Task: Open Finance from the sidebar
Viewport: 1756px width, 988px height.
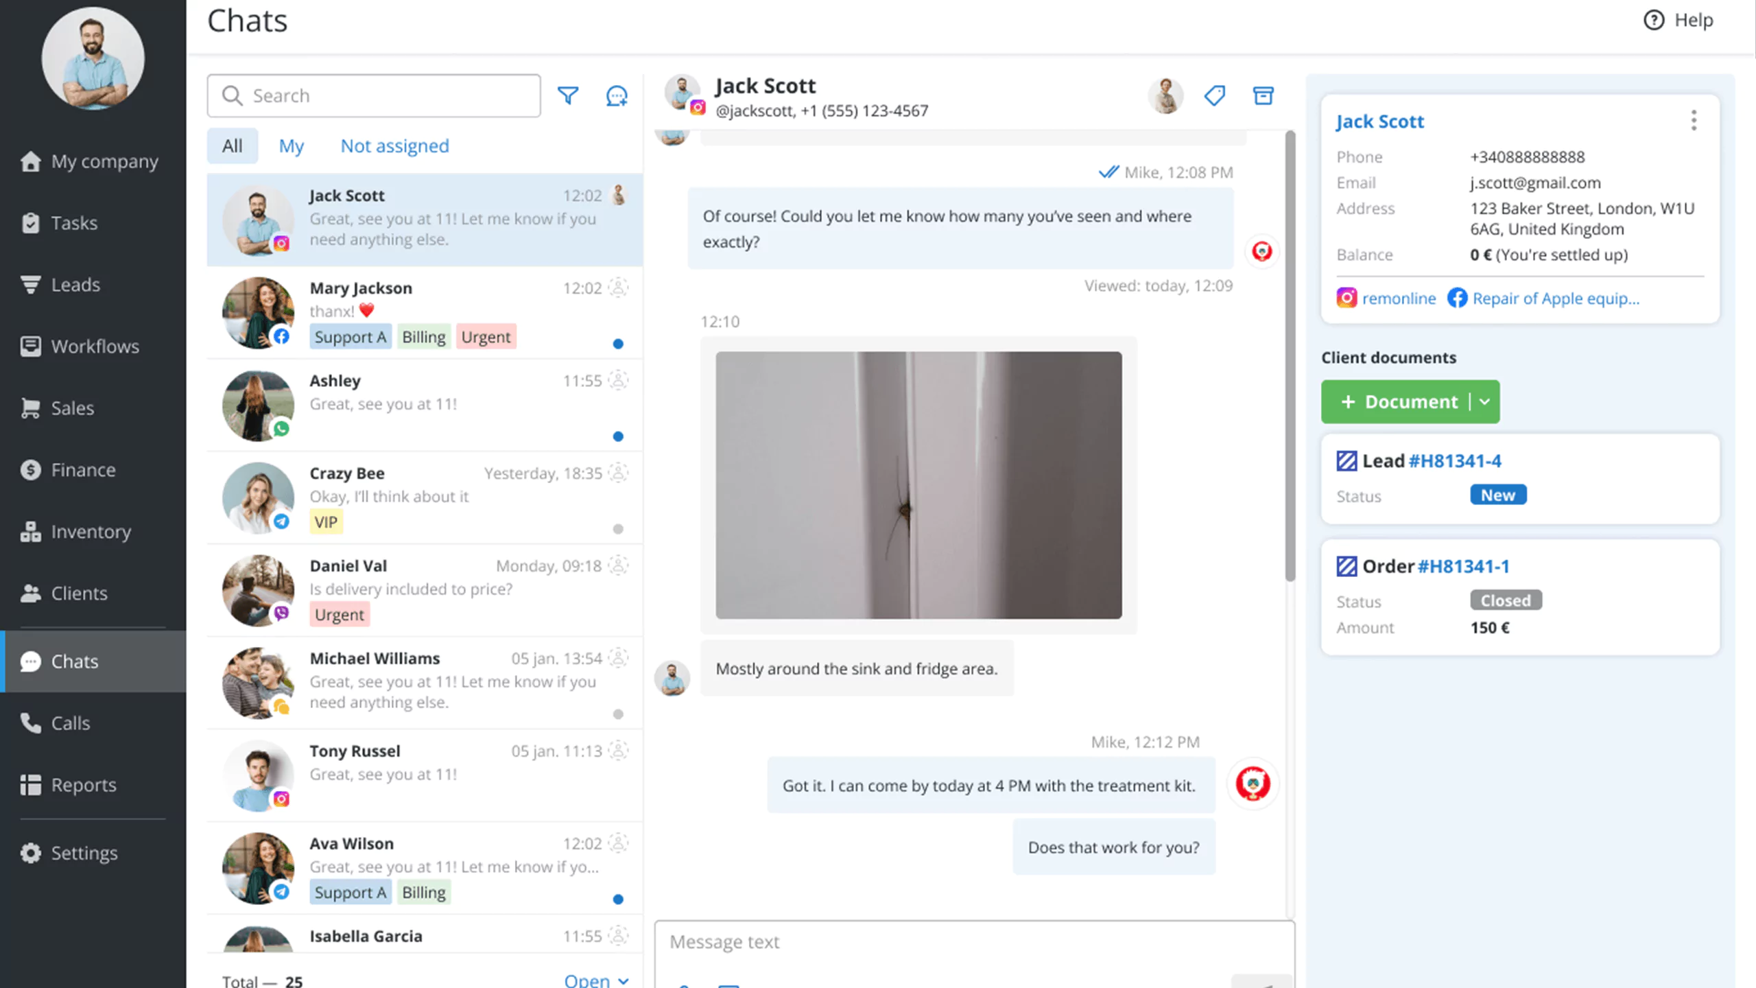Action: (83, 469)
